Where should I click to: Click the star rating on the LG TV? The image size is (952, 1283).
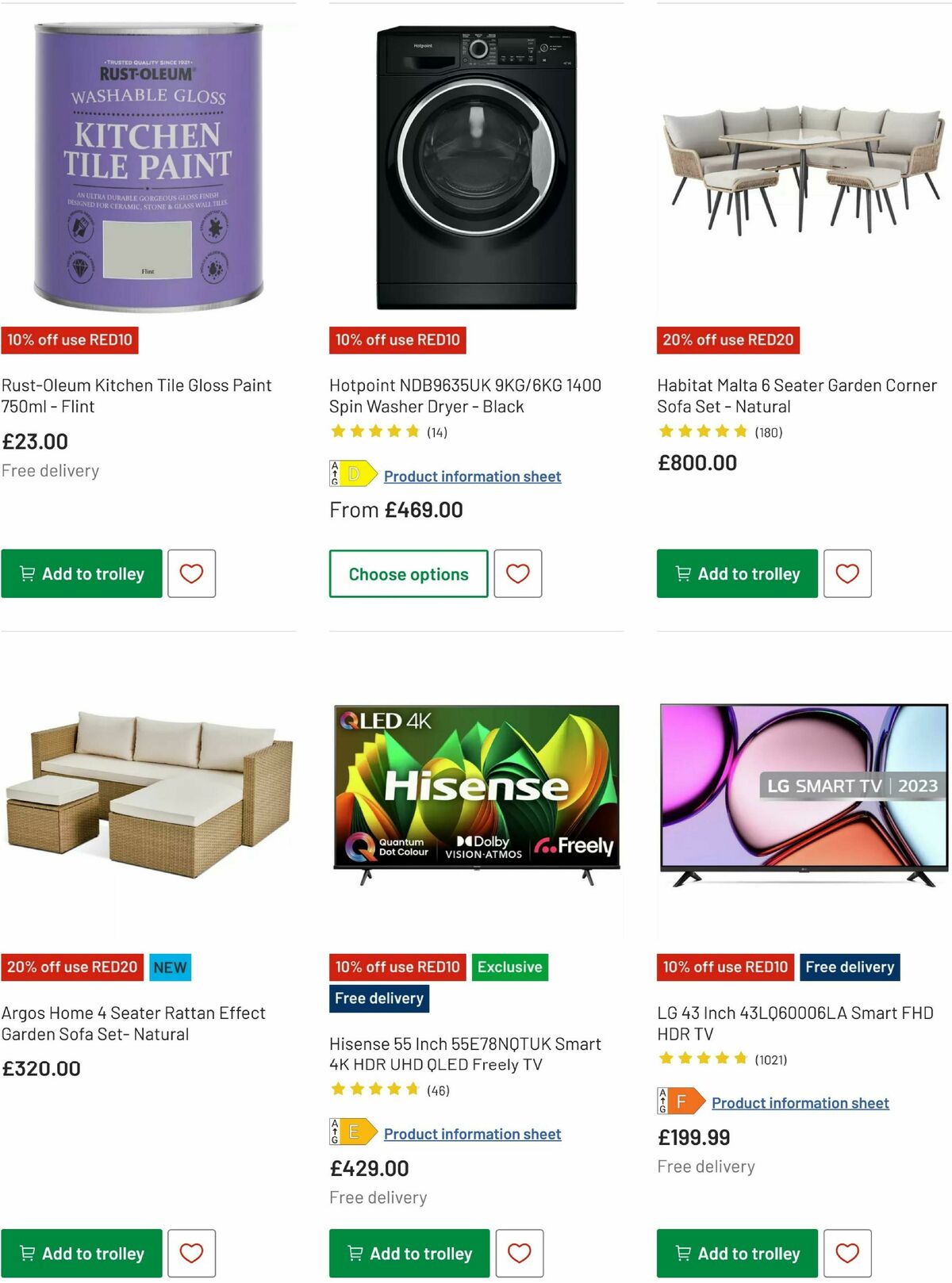[701, 1057]
